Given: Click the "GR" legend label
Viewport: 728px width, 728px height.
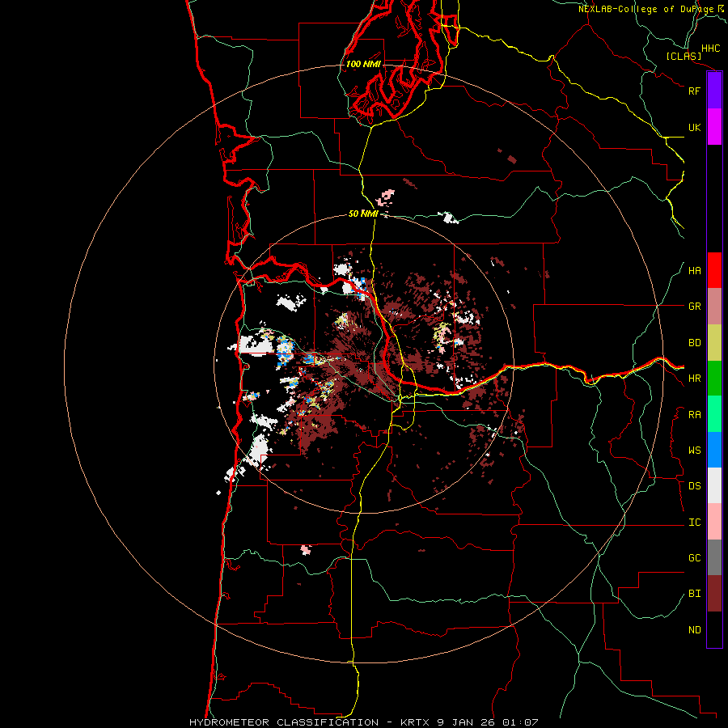Looking at the screenshot, I should [x=694, y=307].
